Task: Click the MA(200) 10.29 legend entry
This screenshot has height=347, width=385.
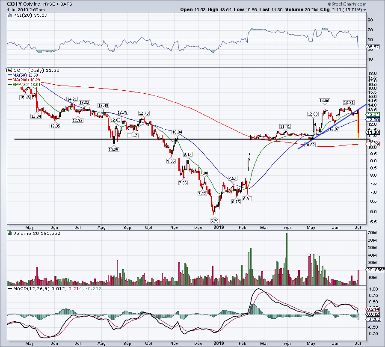Action: point(24,80)
